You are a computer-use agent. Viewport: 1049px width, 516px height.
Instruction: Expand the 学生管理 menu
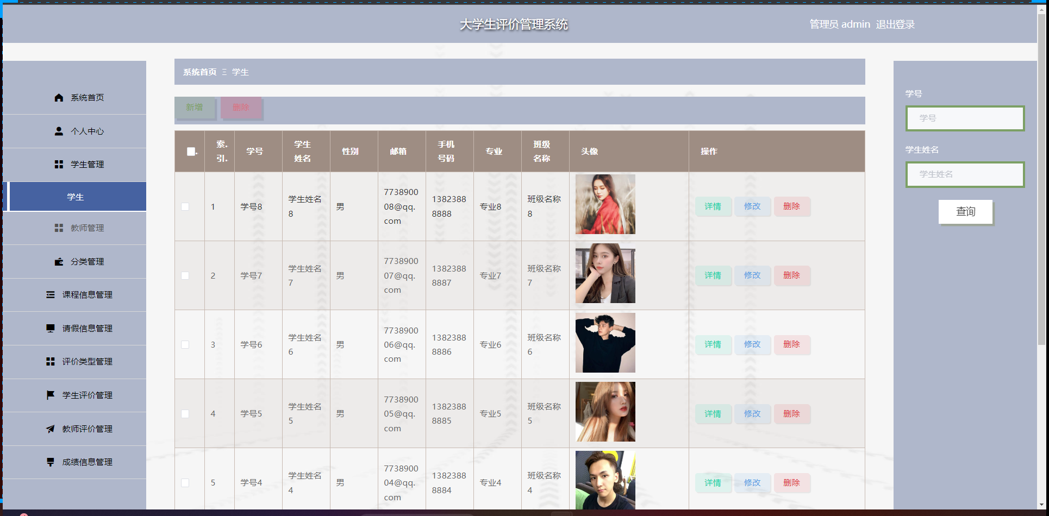74,165
